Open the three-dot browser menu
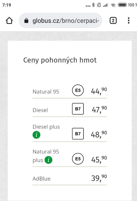137x201 pixels. tap(128, 21)
